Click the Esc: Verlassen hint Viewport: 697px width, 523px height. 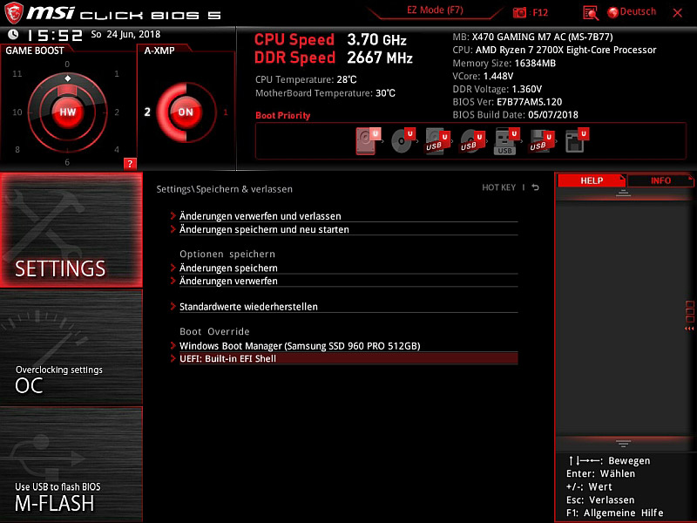click(600, 499)
